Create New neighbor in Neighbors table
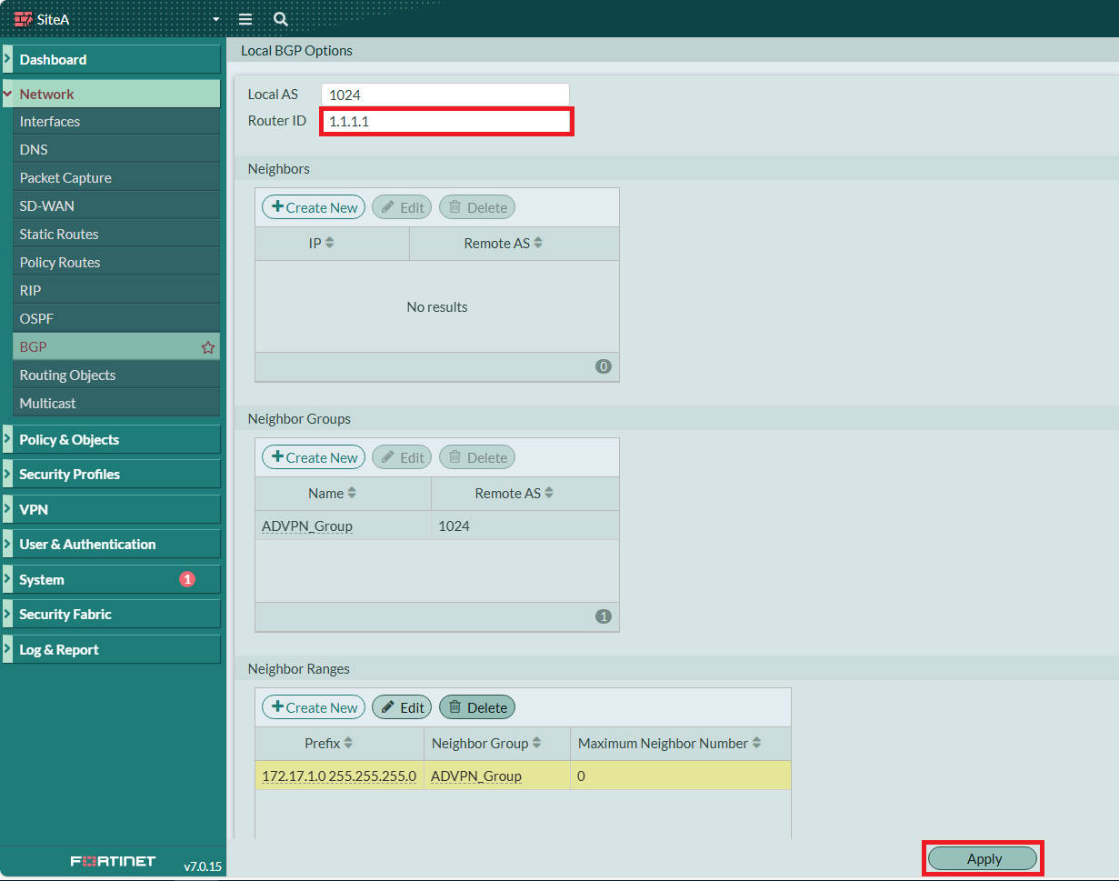This screenshot has width=1119, height=881. [314, 207]
